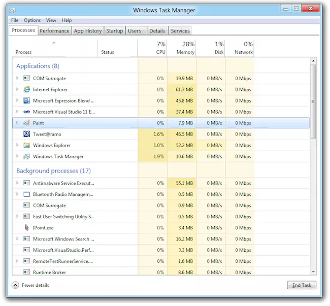Click the Paint palette icon
This screenshot has width=330, height=306.
tap(26, 123)
